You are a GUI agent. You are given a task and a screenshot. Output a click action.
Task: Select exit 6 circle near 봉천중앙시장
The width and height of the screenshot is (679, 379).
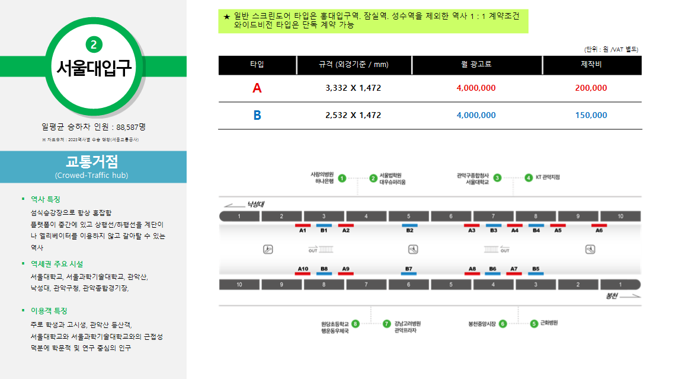(x=502, y=323)
